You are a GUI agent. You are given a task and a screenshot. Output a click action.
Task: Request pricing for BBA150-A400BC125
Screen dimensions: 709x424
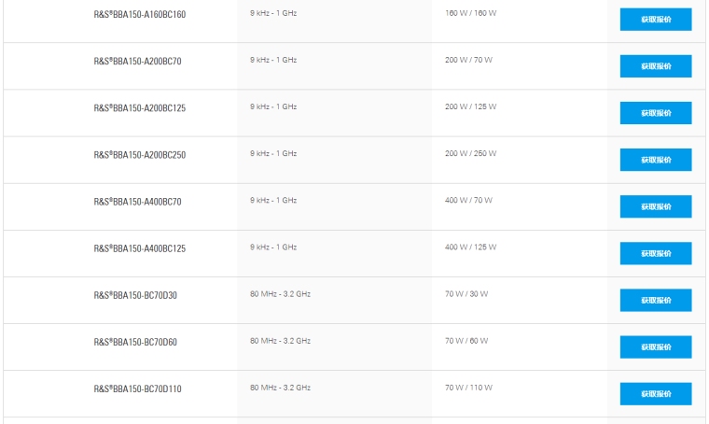coord(655,253)
